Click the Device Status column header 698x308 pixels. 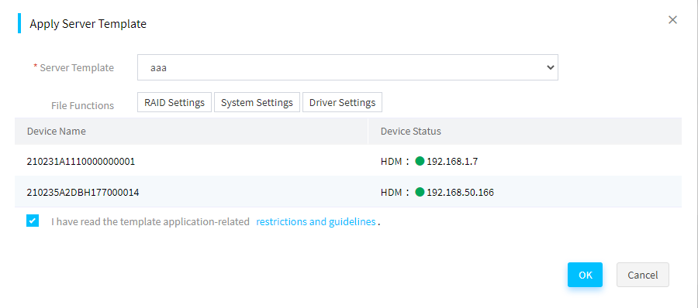411,131
